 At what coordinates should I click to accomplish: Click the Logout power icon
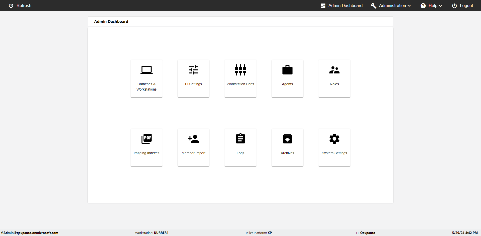[454, 6]
